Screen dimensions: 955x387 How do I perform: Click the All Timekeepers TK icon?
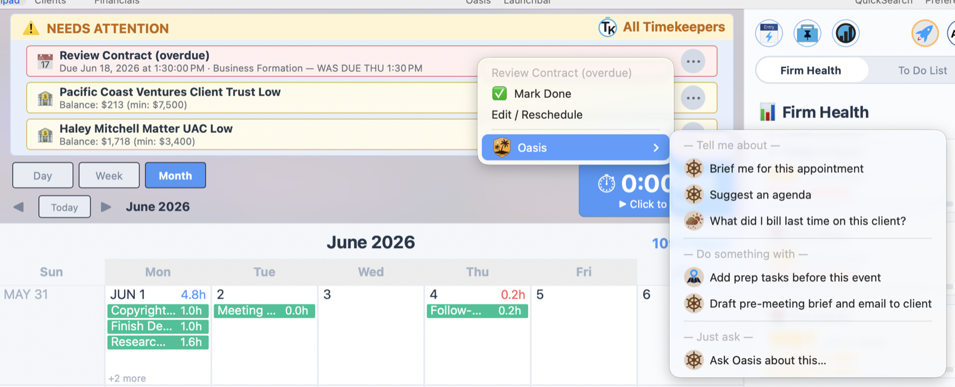(608, 27)
